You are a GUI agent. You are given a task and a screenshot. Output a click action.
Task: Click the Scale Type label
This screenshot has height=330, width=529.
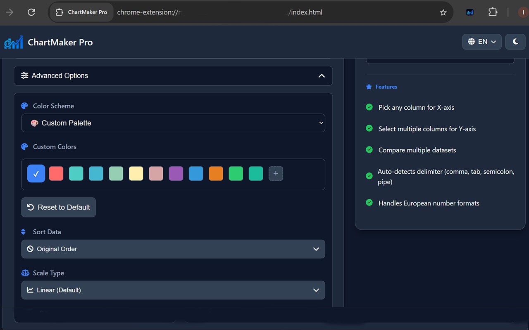click(x=48, y=273)
